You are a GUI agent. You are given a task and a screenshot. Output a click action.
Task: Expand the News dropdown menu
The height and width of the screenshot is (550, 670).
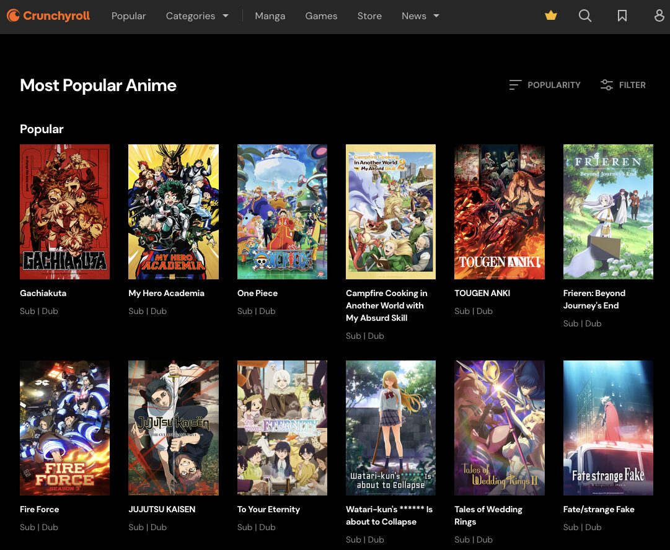pos(420,16)
